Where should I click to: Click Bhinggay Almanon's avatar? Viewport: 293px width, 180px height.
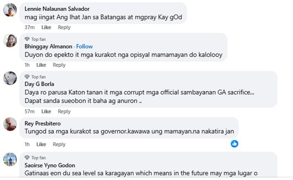pyautogui.click(x=10, y=41)
